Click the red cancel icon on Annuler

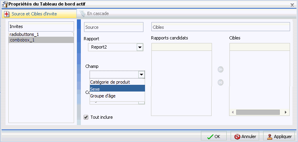click(x=237, y=136)
